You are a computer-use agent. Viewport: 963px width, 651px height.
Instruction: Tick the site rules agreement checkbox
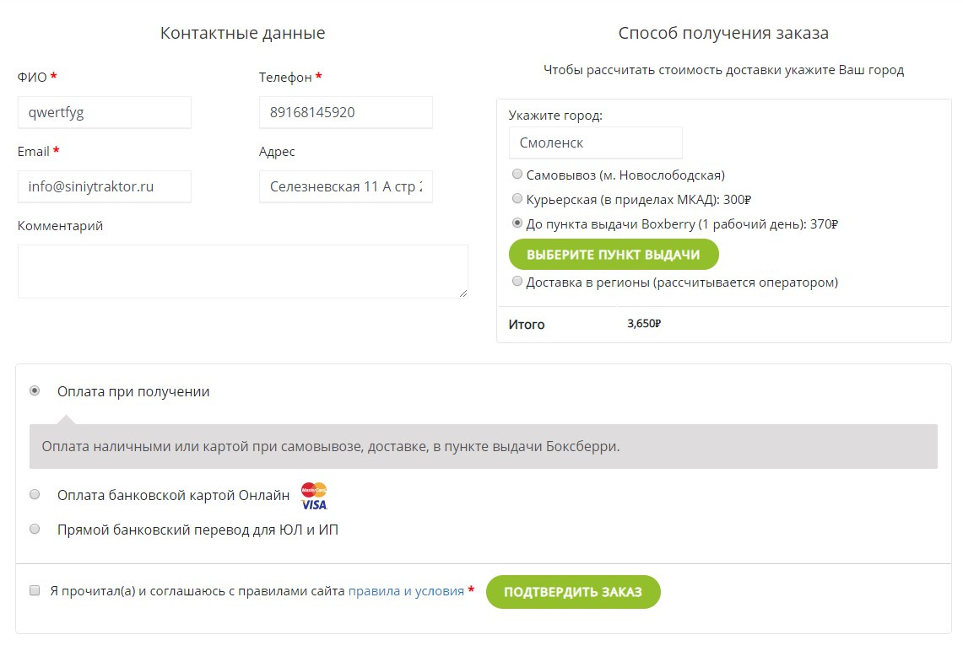click(x=35, y=590)
